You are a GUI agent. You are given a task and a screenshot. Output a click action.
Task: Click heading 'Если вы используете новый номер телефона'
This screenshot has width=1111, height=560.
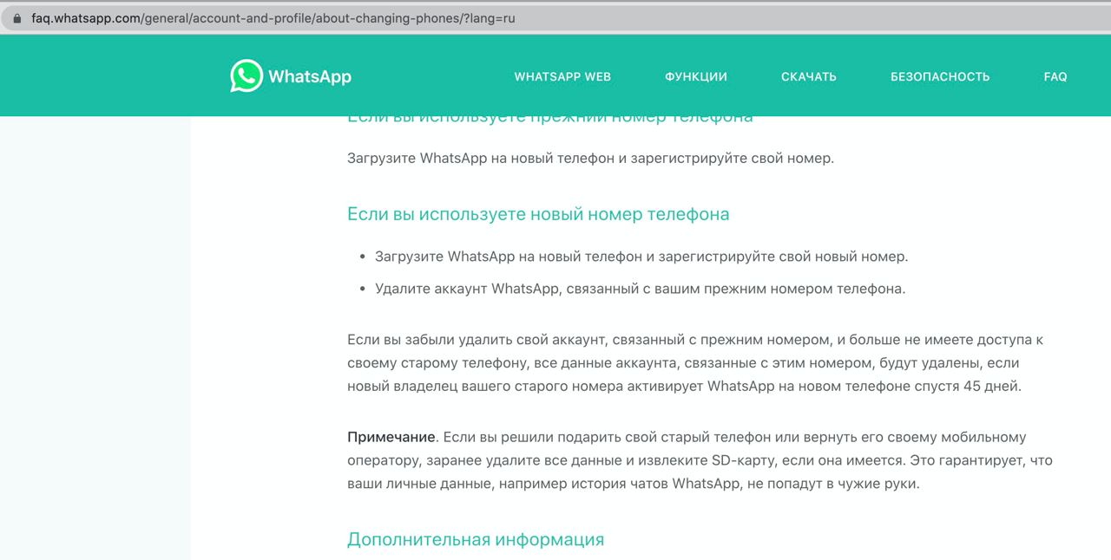pyautogui.click(x=538, y=214)
